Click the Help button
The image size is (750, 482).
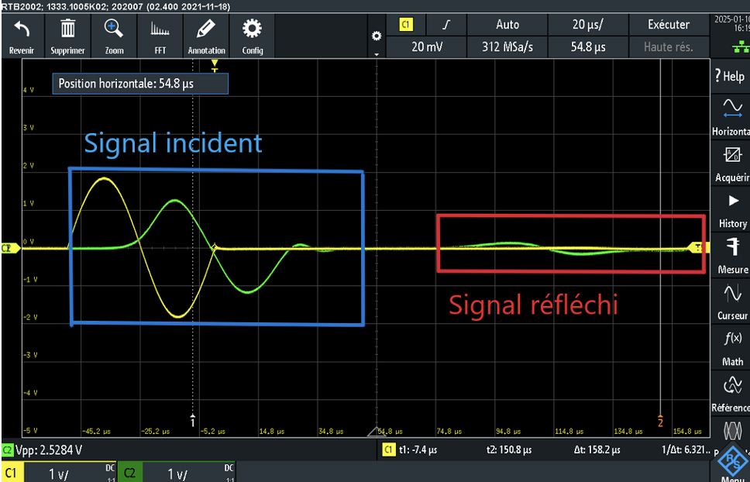click(x=731, y=76)
